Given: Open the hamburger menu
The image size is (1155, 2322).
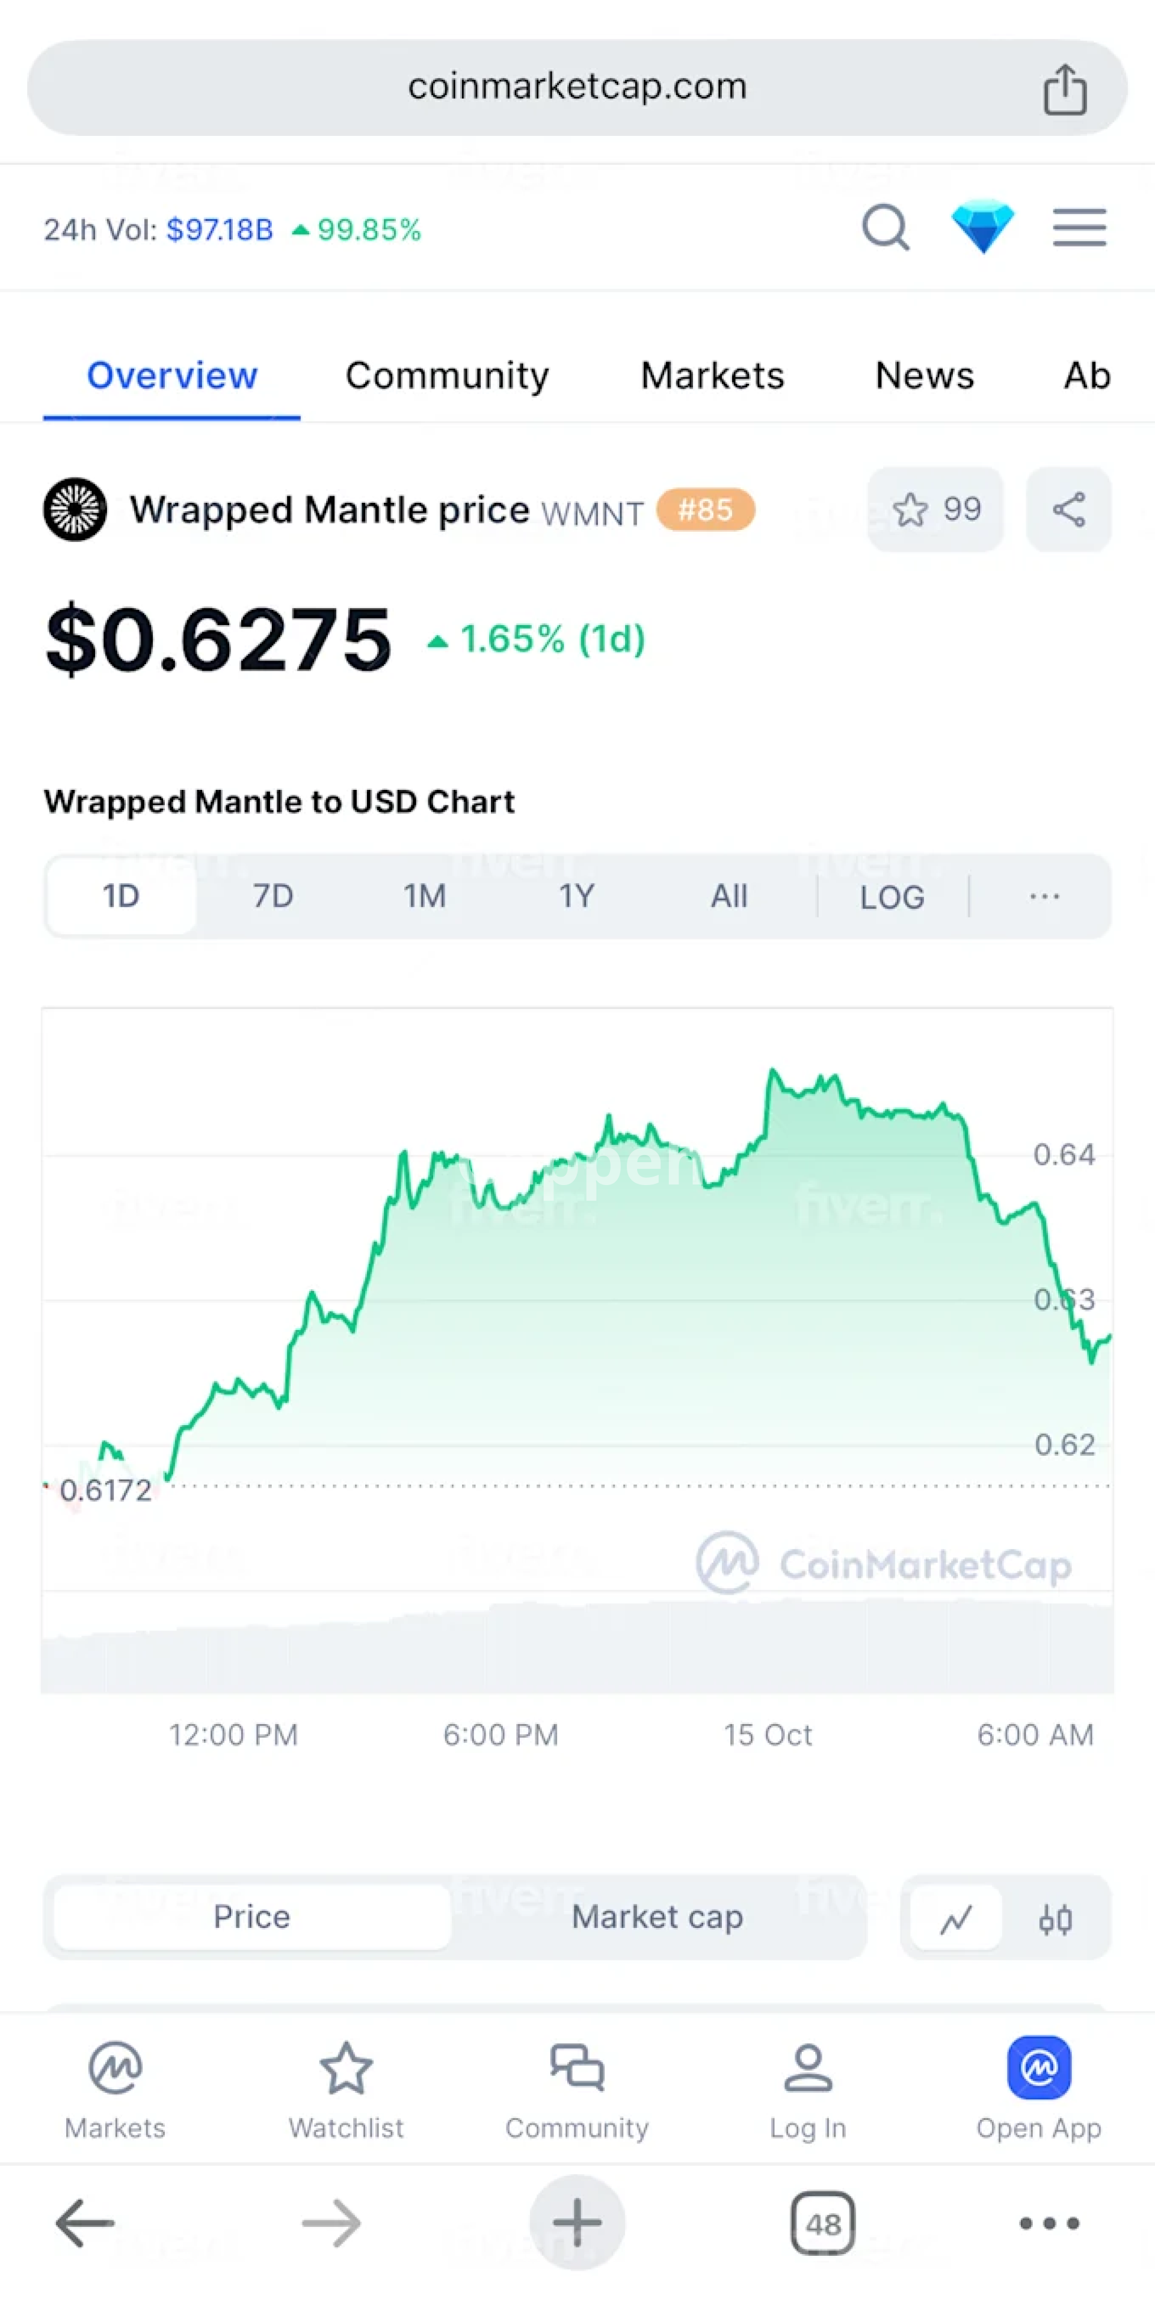Looking at the screenshot, I should (1079, 227).
